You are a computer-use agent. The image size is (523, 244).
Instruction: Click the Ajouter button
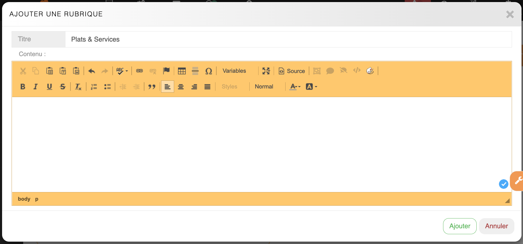coord(459,226)
